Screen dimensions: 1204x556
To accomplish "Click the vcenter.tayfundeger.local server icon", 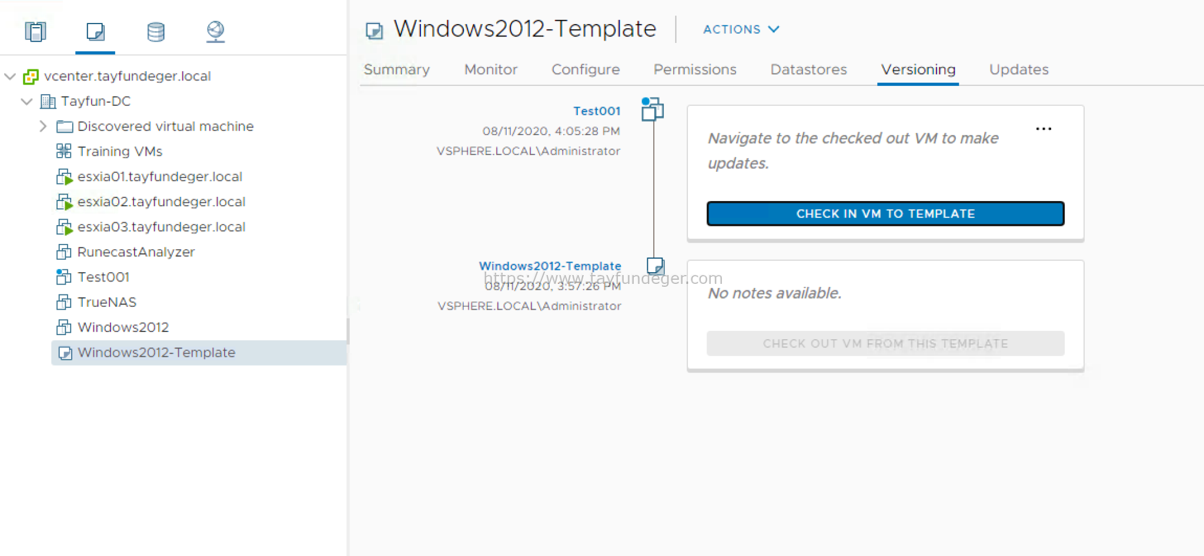I will (31, 76).
